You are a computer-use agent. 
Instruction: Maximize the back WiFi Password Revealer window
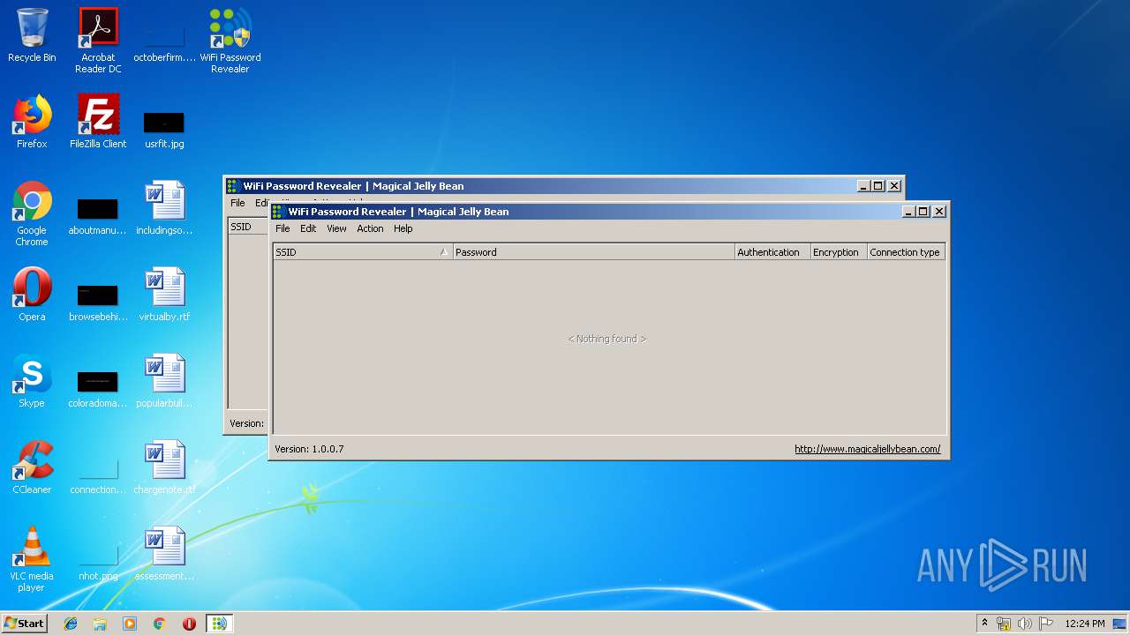tap(878, 186)
